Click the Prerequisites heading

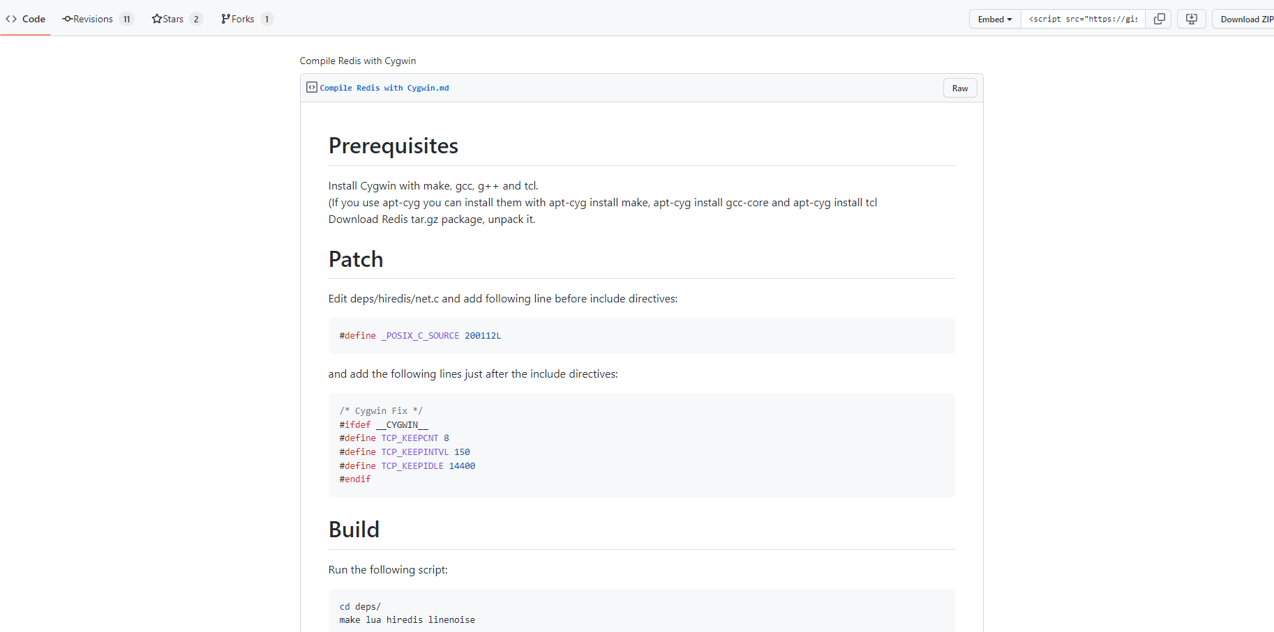coord(394,146)
